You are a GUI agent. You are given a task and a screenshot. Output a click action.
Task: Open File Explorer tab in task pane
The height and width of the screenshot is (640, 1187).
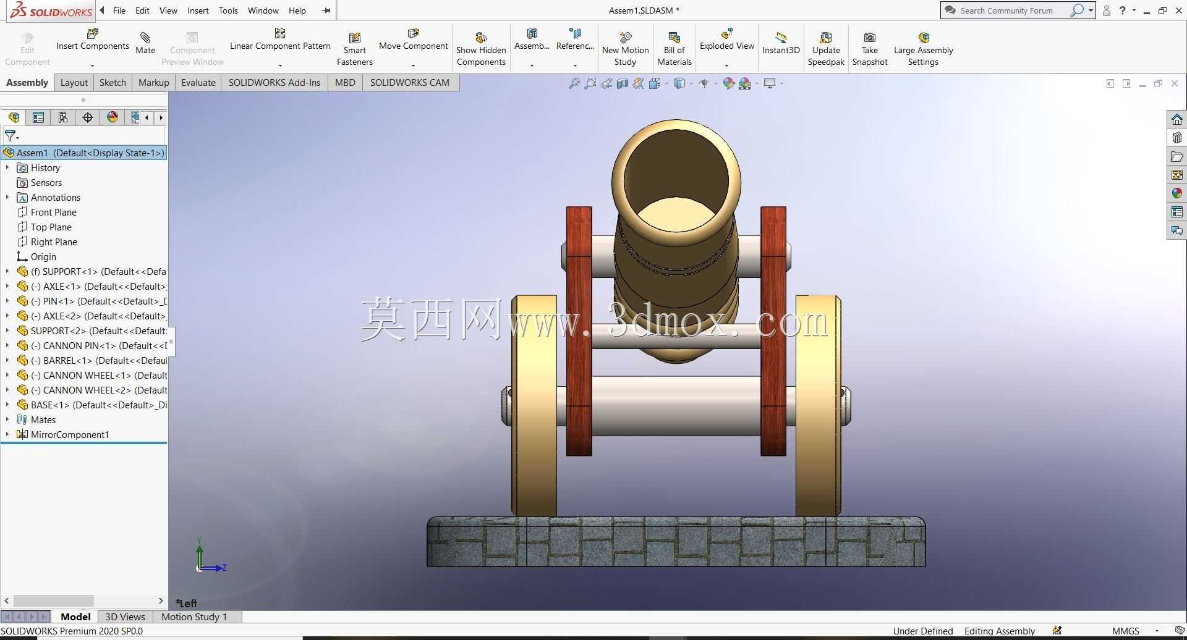1177,156
